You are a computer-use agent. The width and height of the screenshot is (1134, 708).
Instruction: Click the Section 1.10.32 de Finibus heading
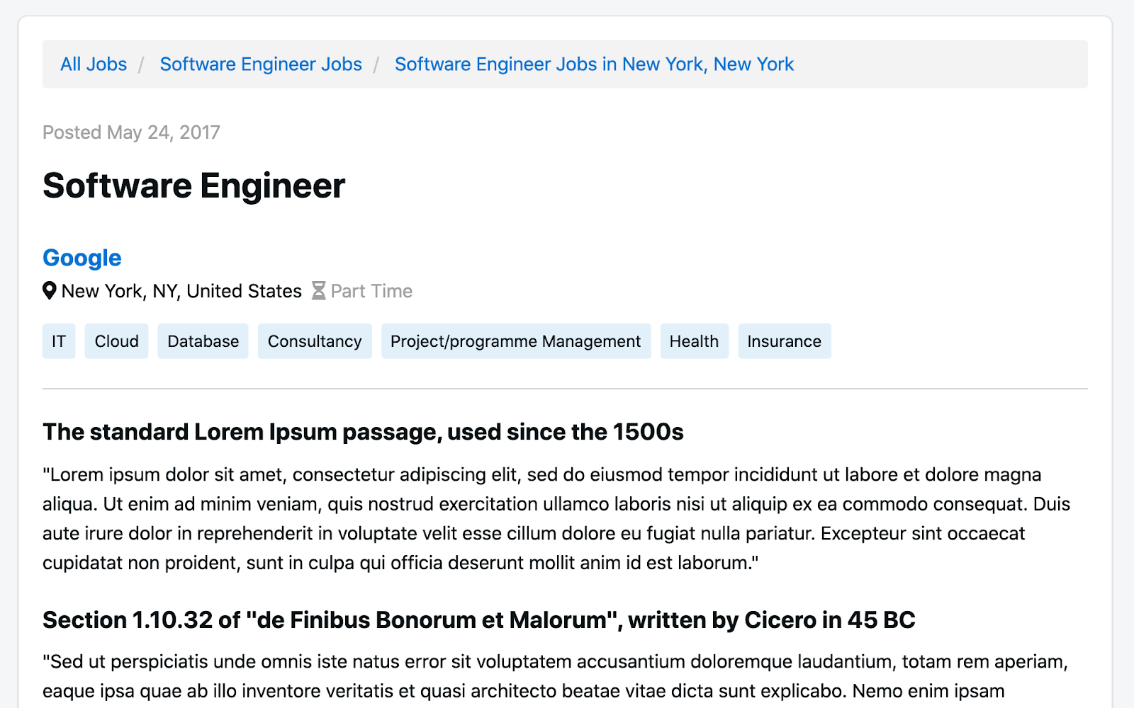(x=478, y=620)
